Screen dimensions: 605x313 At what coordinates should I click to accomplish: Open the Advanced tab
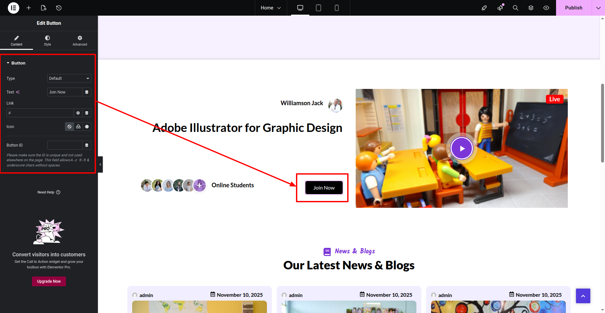pyautogui.click(x=80, y=41)
